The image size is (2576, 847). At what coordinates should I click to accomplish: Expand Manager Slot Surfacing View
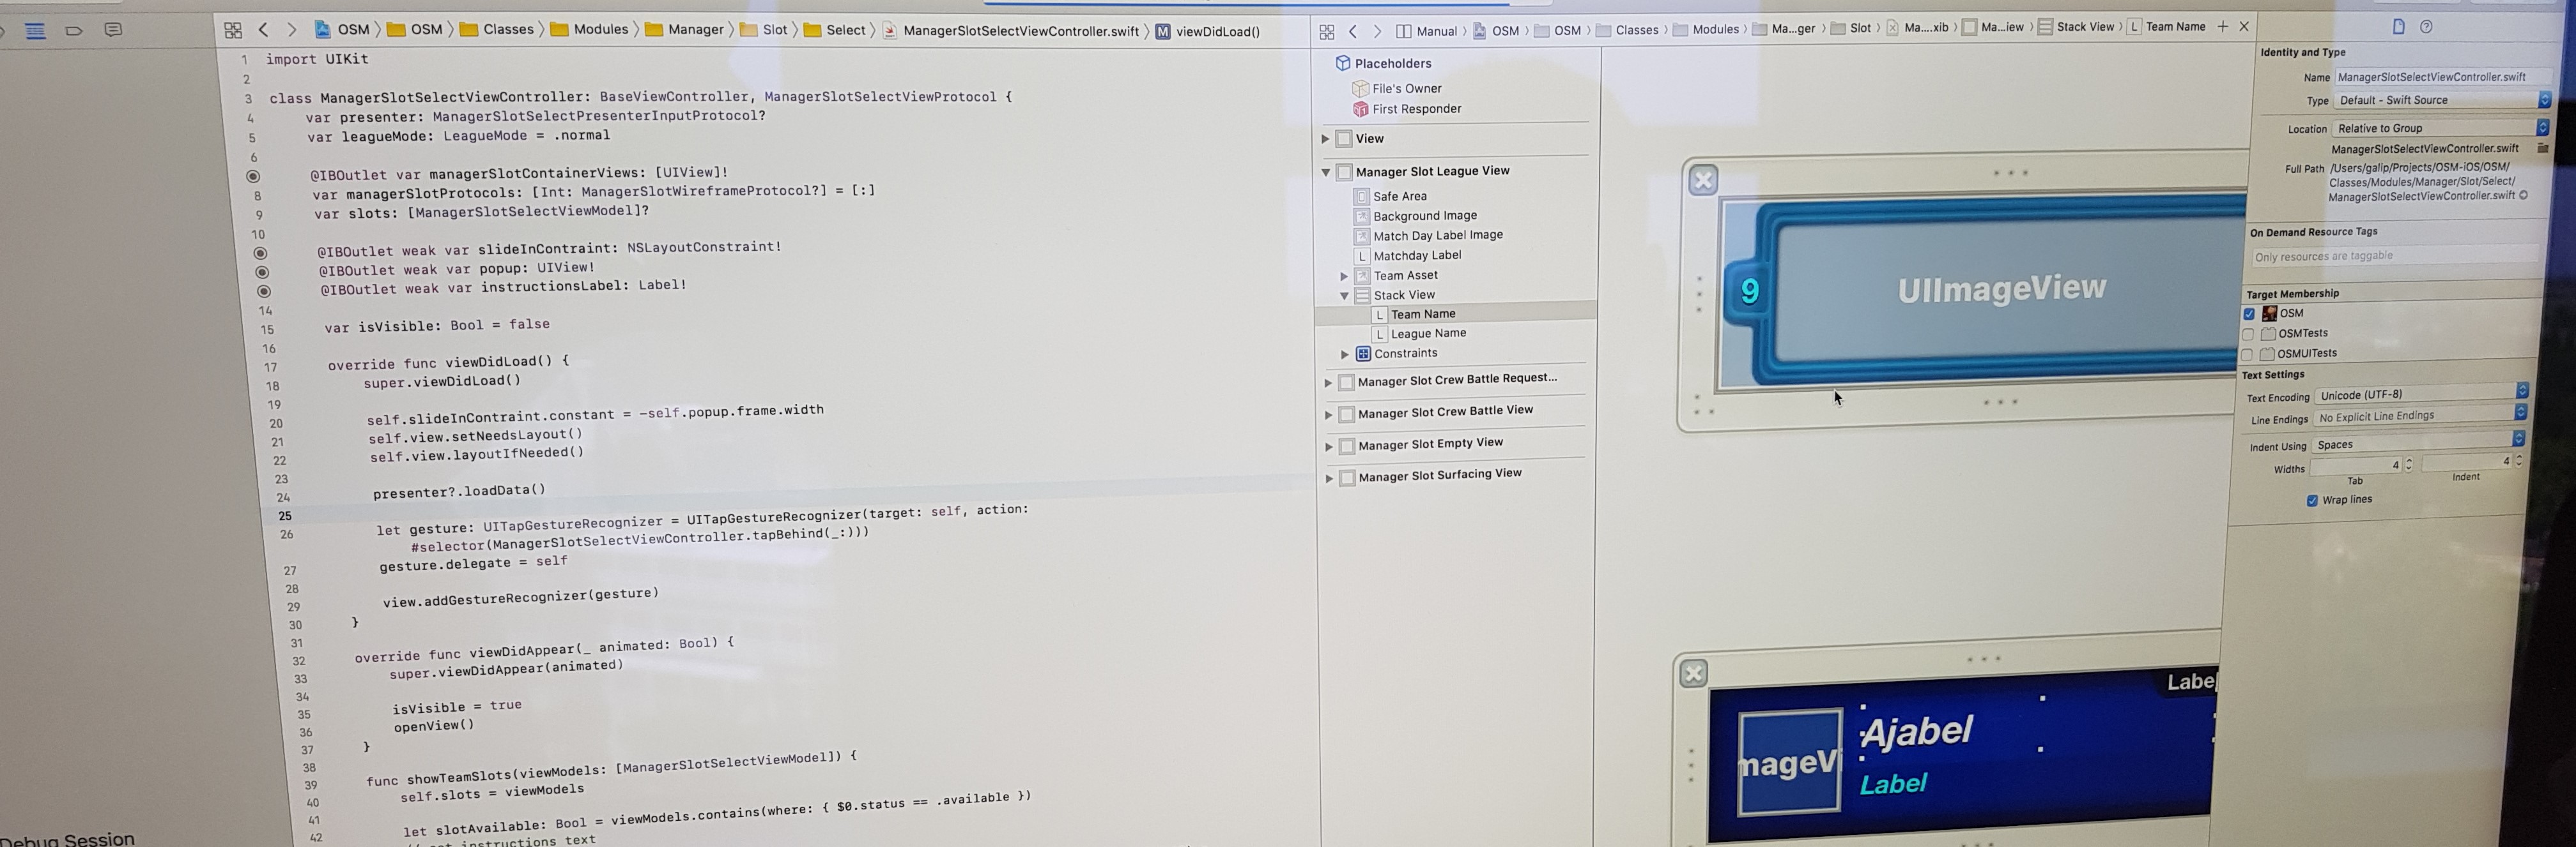coord(1329,479)
